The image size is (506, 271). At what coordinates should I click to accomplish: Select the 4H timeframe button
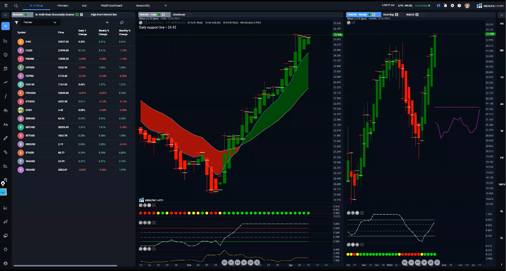click(x=501, y=104)
